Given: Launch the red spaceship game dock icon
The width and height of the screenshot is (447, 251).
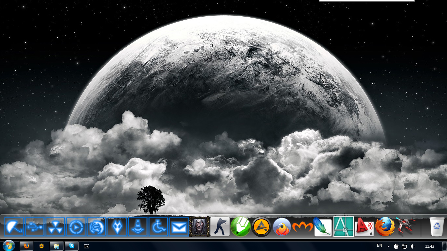Looking at the screenshot, I should 405,226.
